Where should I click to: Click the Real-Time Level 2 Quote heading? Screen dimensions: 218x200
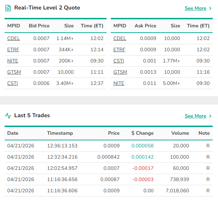[x=47, y=8]
